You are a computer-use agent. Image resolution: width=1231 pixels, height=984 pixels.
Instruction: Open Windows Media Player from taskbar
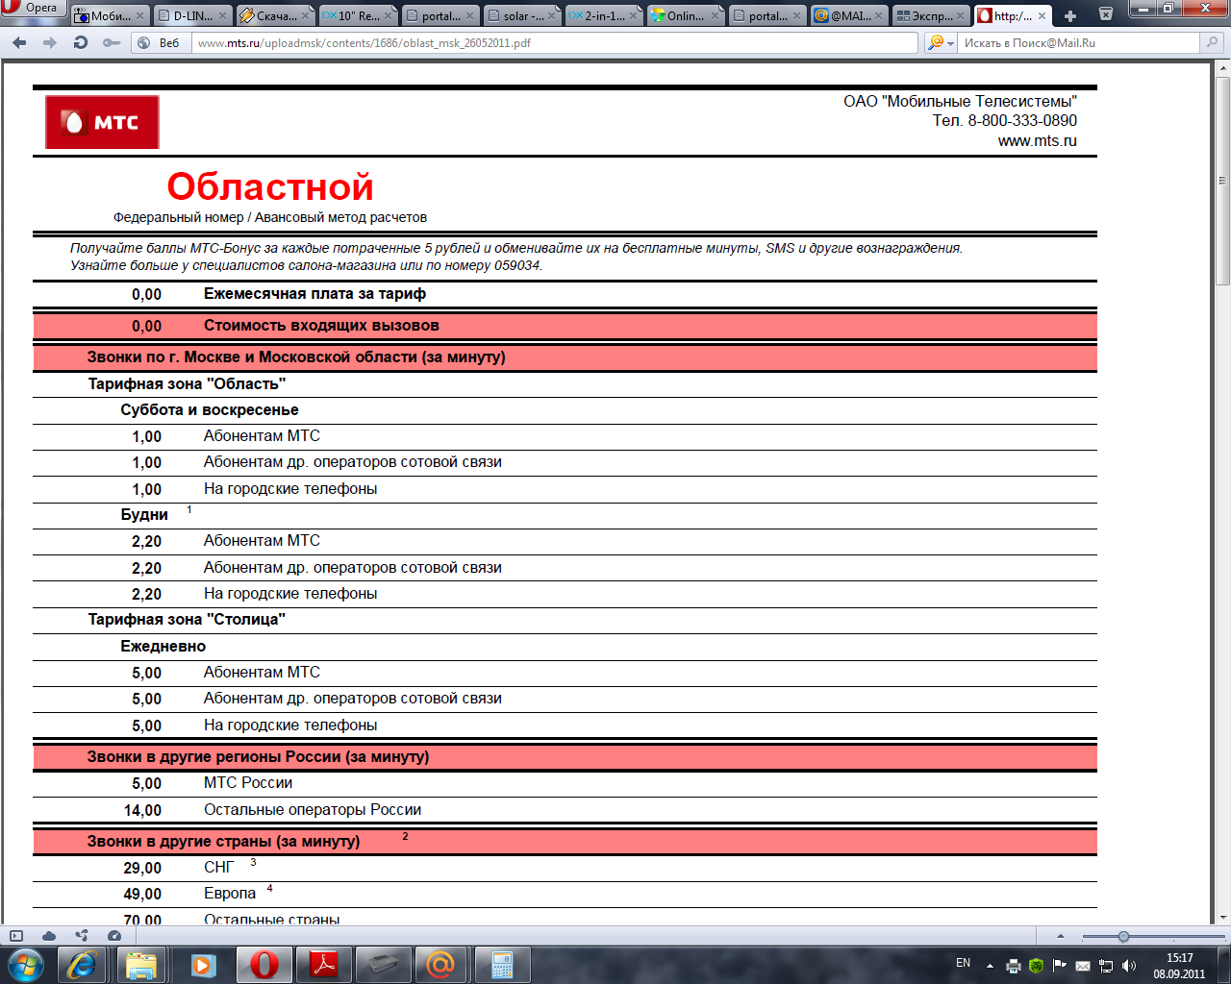[x=202, y=965]
